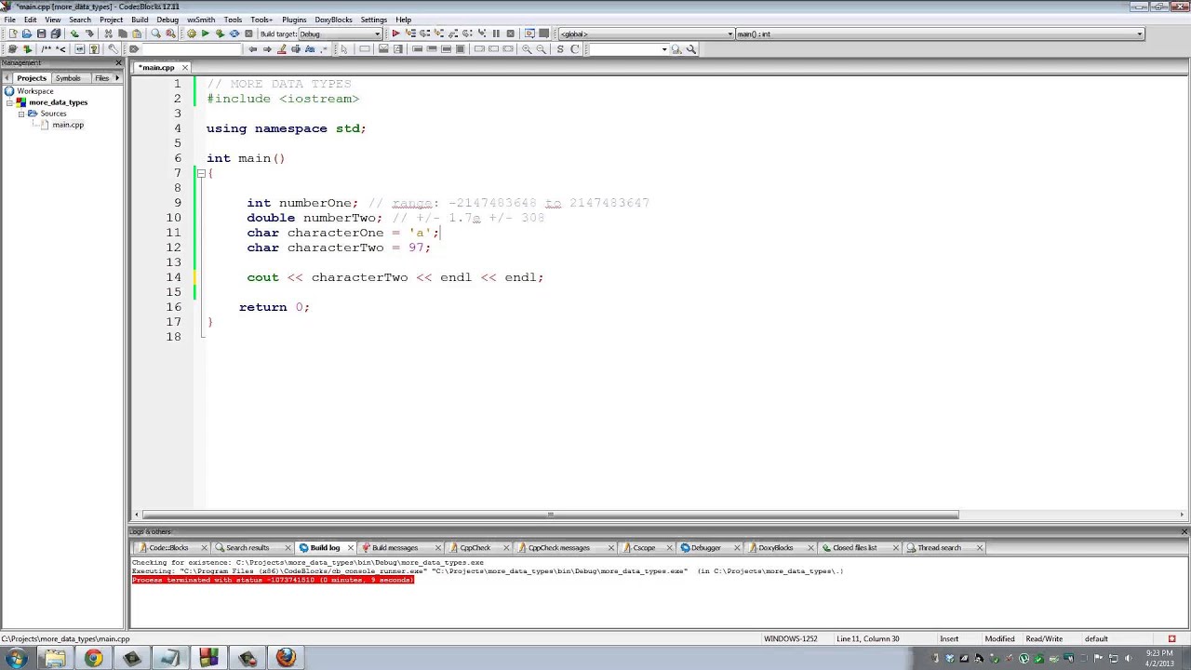Screen dimensions: 1191x670
Task: Build the project with gear icon
Action: tap(191, 33)
